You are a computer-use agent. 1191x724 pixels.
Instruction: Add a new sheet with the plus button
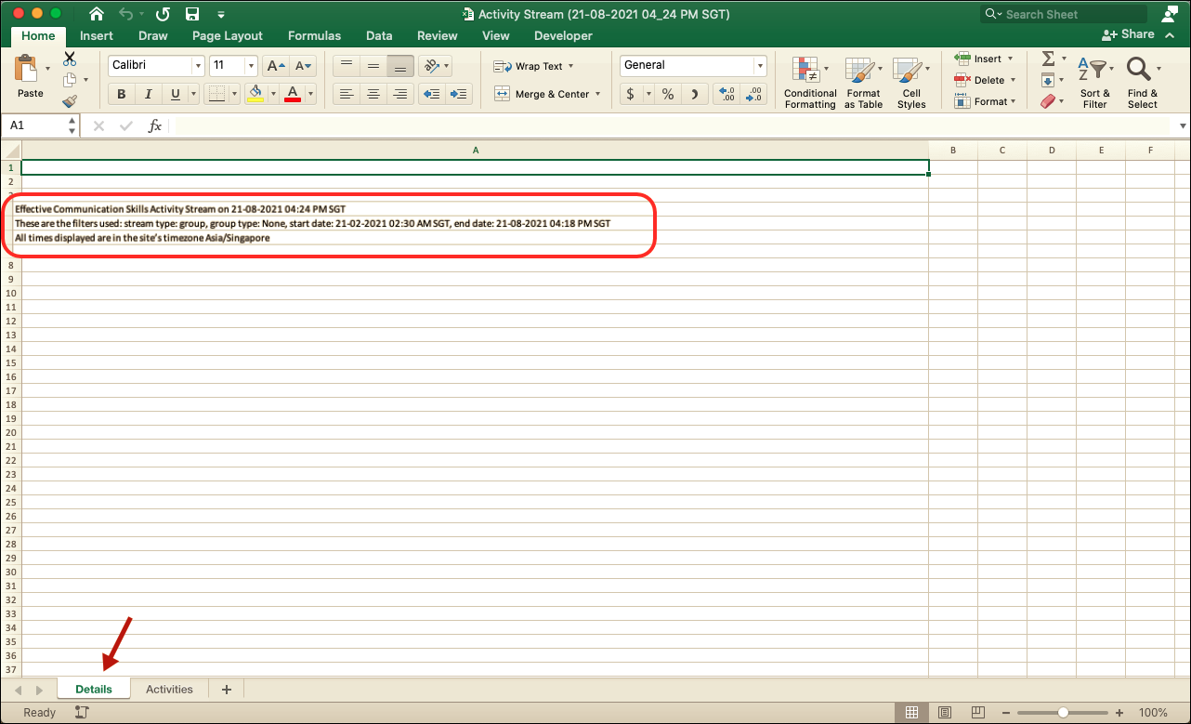[226, 689]
